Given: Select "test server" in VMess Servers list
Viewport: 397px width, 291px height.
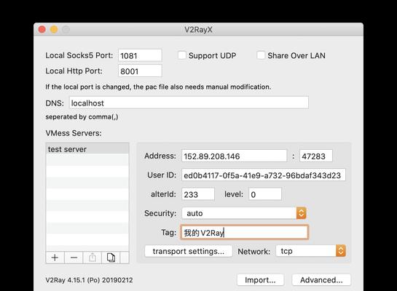Looking at the screenshot, I should 87,149.
